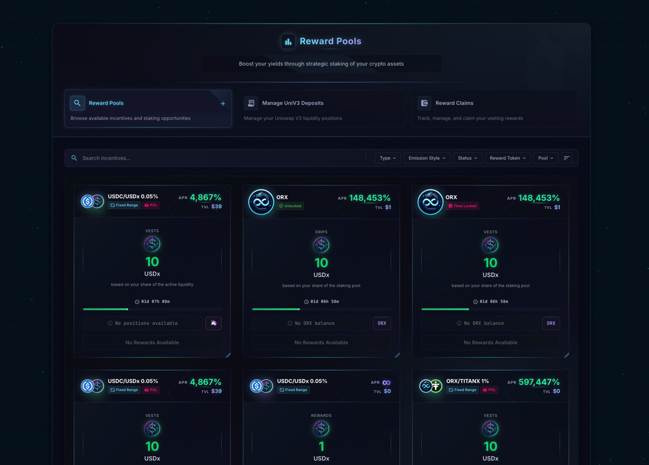The image size is (649, 465).
Task: Click the unicorn icon in USDC/USDx card
Action: coord(213,324)
